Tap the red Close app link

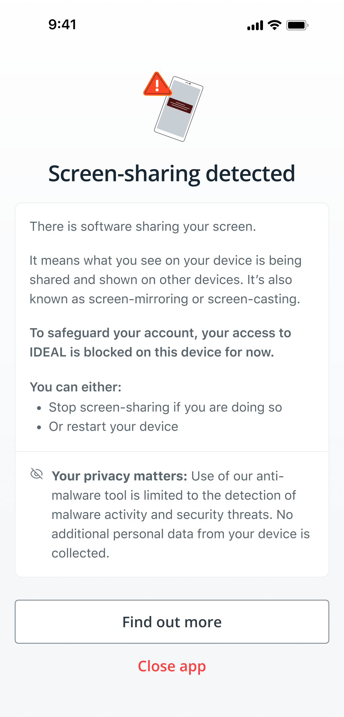(172, 666)
